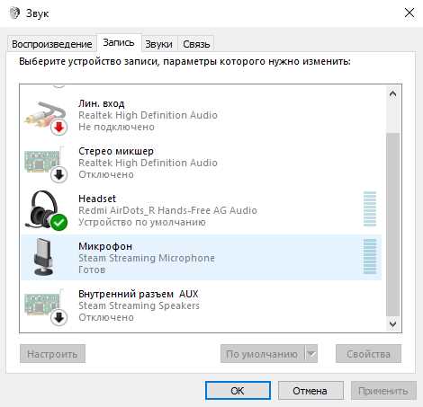Switch to the Воспроизведение tab

coord(52,44)
